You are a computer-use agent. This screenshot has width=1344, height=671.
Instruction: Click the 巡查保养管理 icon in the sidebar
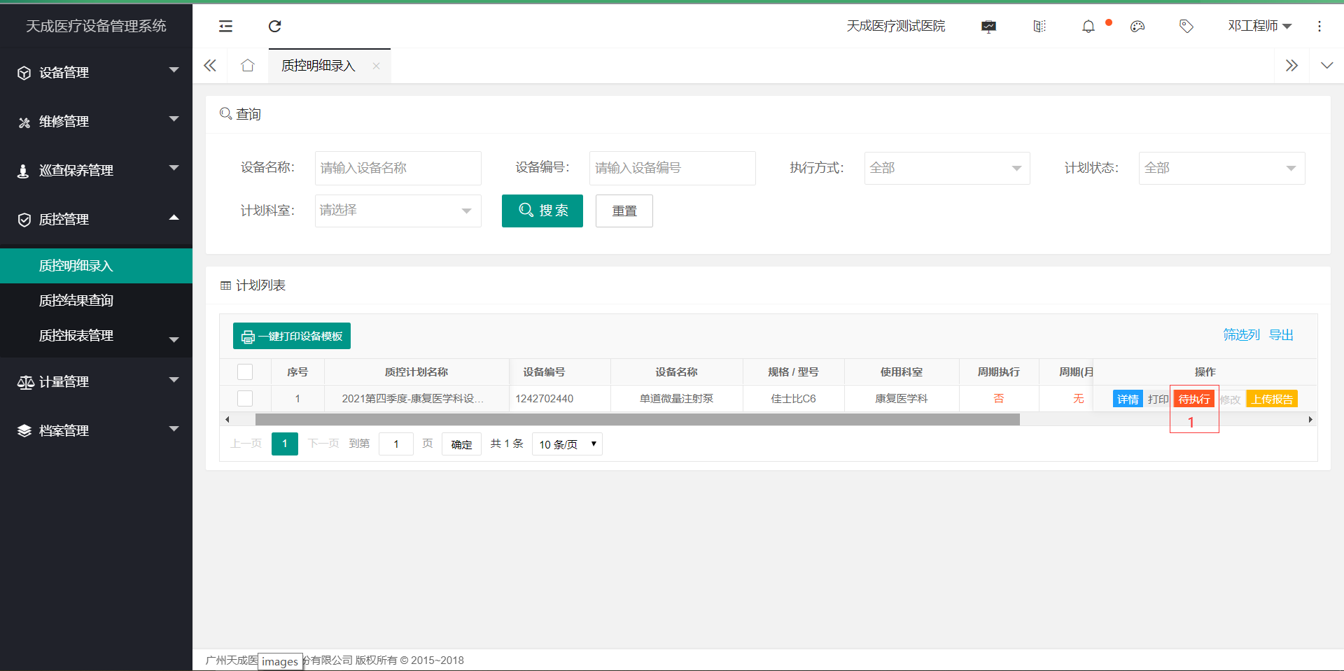click(23, 171)
